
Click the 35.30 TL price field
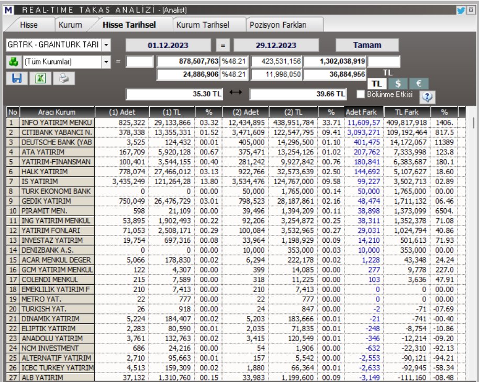[174, 94]
